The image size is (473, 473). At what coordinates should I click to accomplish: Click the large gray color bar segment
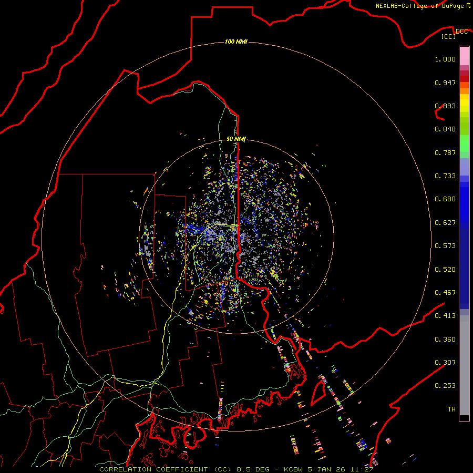464,365
